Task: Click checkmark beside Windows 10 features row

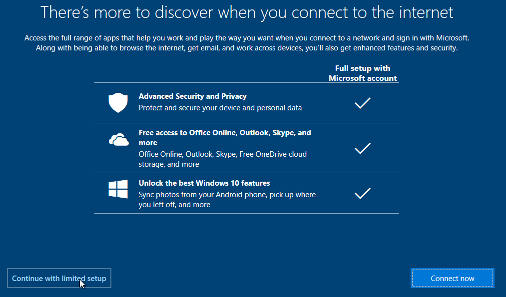Action: (x=362, y=193)
